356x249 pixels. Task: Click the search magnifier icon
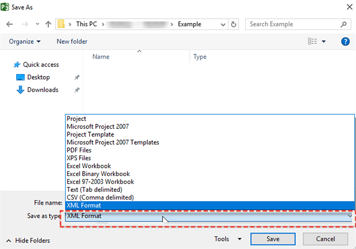click(x=344, y=24)
